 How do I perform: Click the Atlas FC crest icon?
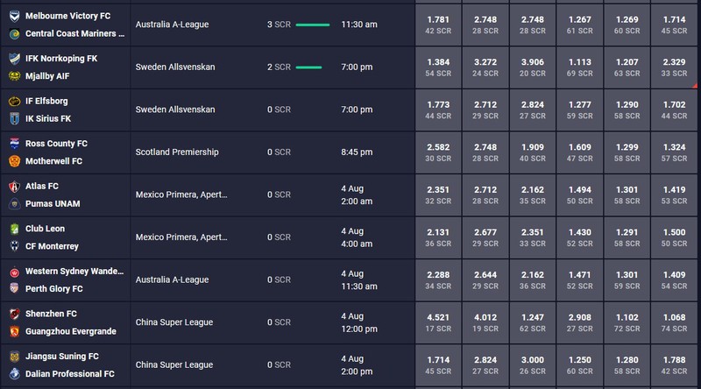pyautogui.click(x=14, y=186)
